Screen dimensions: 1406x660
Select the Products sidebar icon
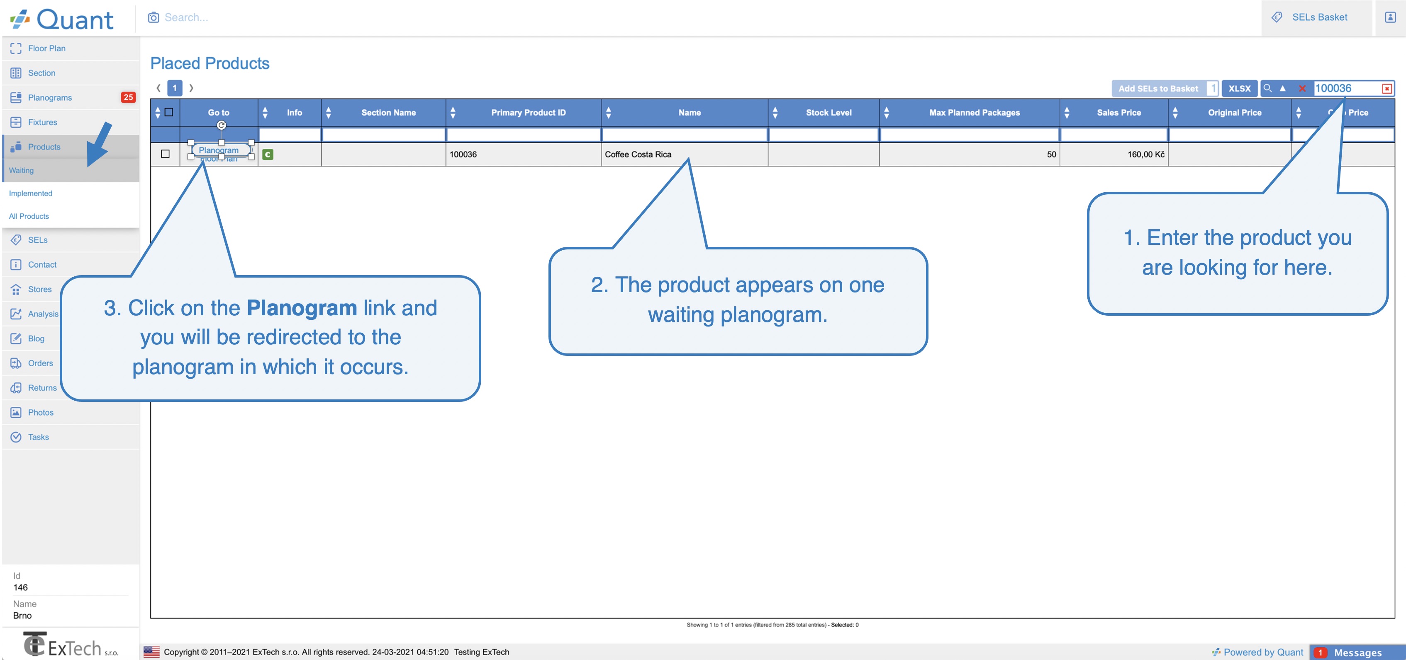(x=16, y=147)
